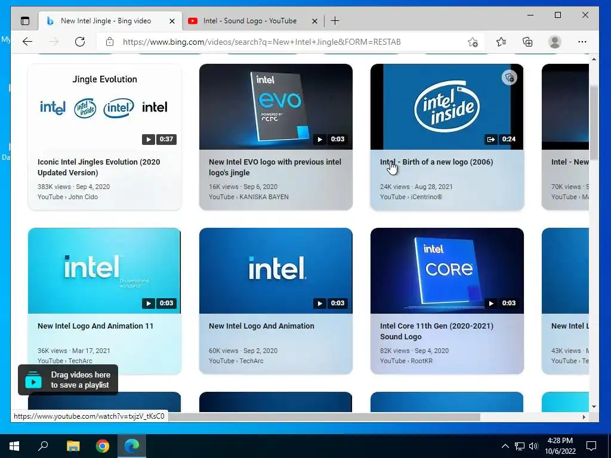Play New Intel Logo And Animation 60K video
Viewport: 611px width, 458px height.
coord(320,303)
